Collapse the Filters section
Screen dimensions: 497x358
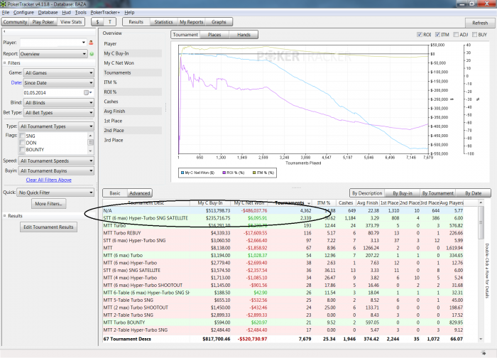[x=4, y=63]
